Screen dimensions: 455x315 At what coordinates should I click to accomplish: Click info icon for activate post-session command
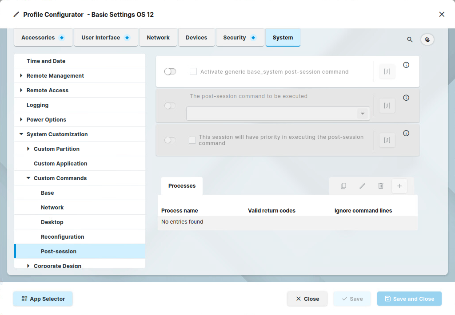pyautogui.click(x=406, y=65)
